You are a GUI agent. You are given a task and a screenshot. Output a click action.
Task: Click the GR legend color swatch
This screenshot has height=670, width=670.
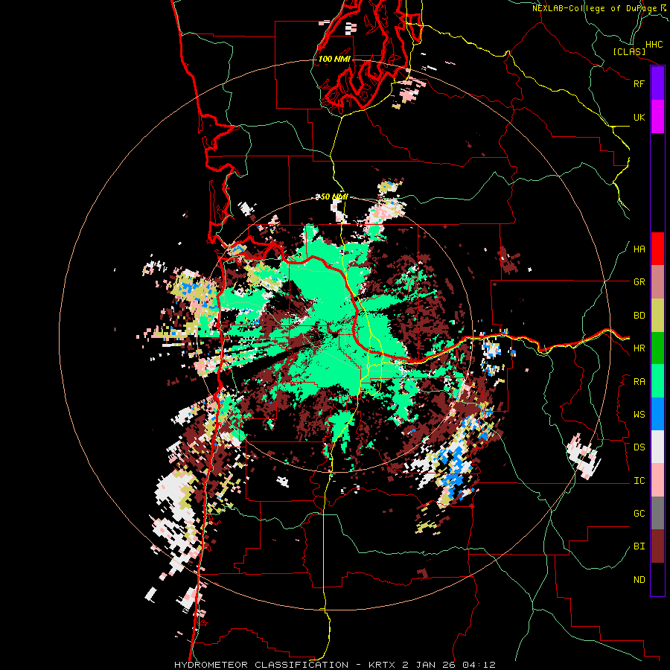[x=657, y=282]
